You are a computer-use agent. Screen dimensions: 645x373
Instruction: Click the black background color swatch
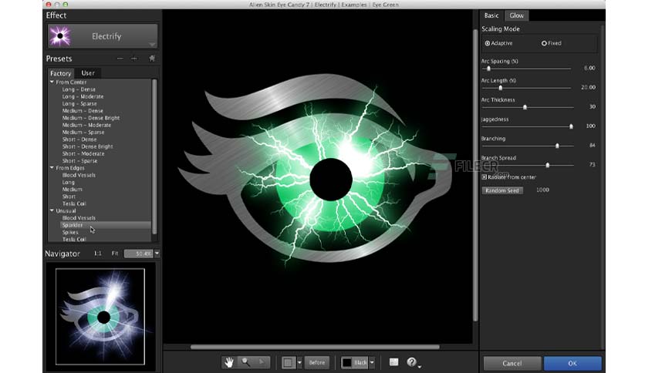[x=347, y=362]
